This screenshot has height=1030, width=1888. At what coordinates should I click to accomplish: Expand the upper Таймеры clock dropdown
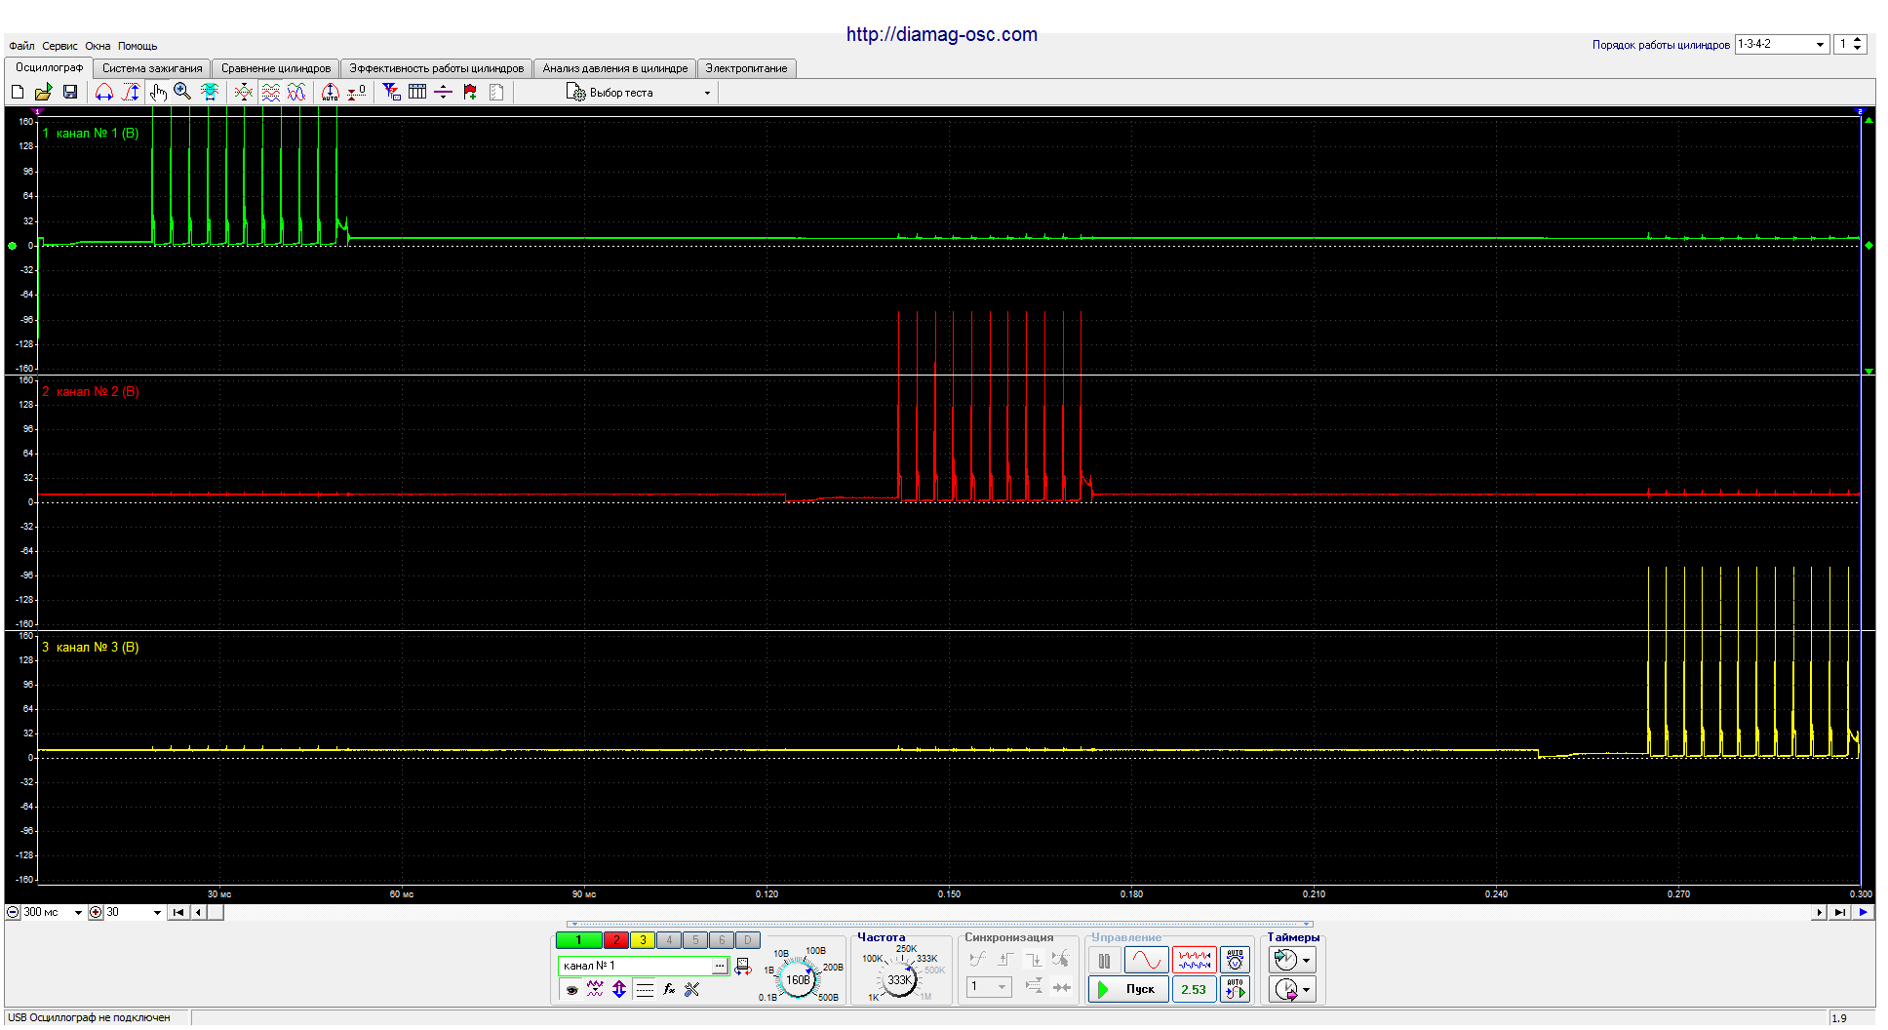click(x=1307, y=961)
